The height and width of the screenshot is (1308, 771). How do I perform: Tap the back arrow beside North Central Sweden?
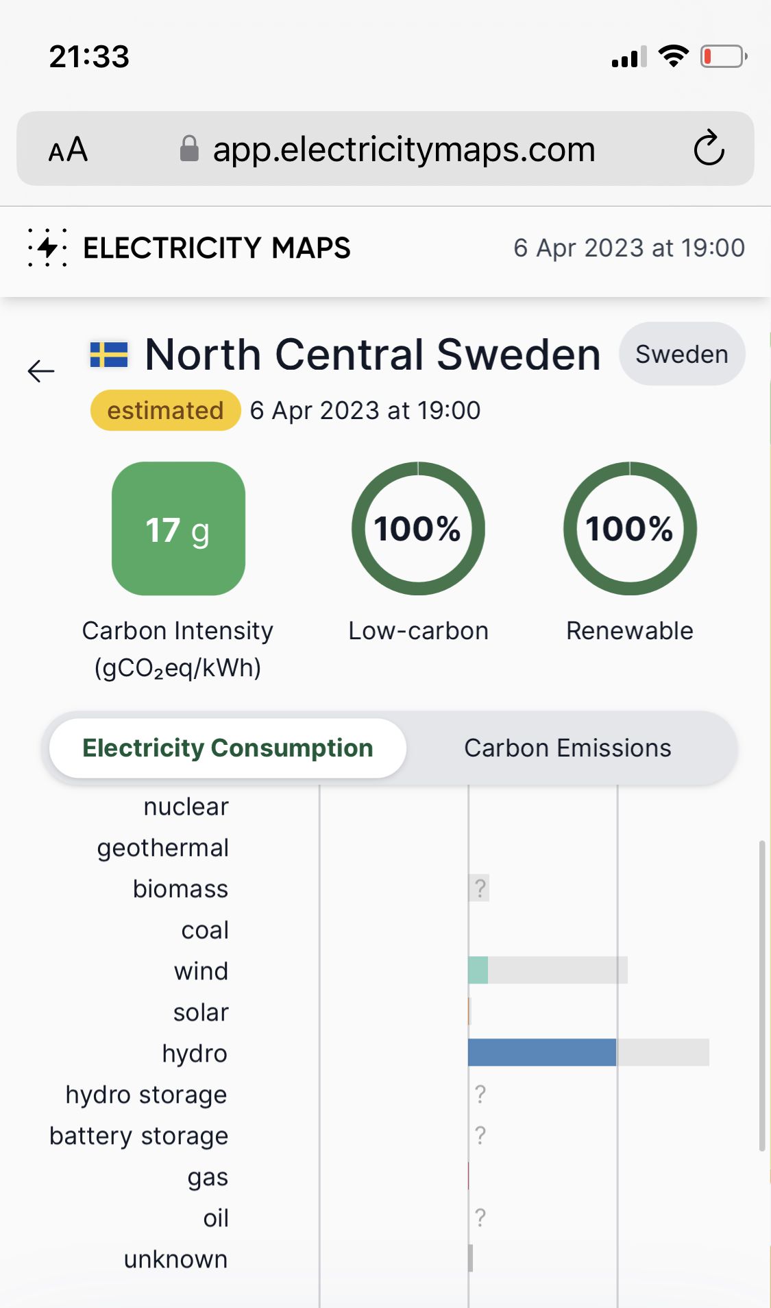[x=41, y=371]
